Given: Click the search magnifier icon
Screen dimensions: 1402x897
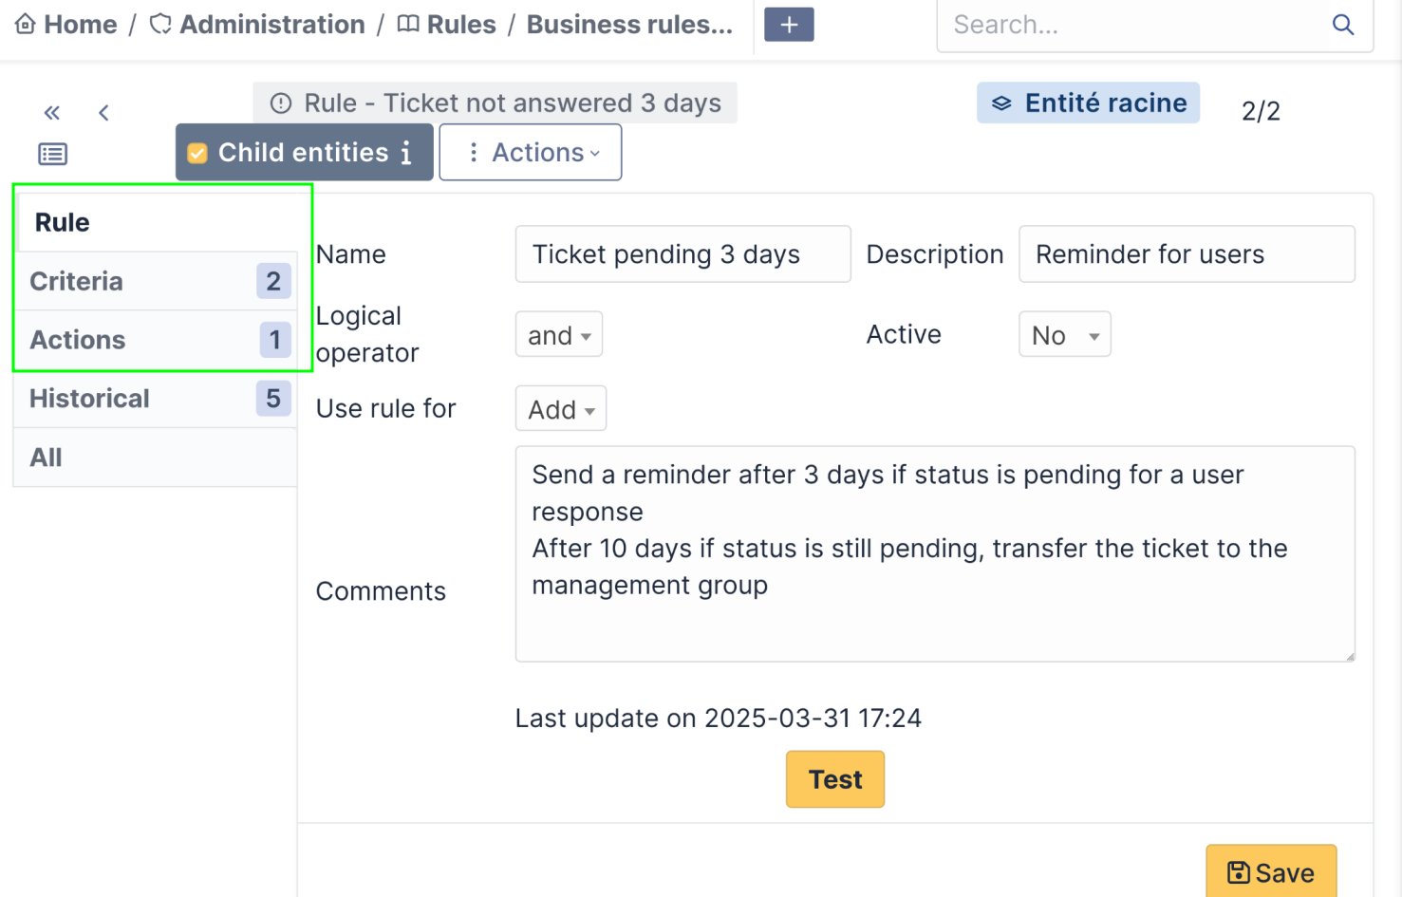Looking at the screenshot, I should [1342, 25].
